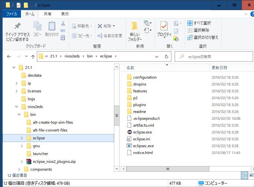Create a New folder (新しいフォルダー)
The width and height of the screenshot is (254, 187).
click(135, 31)
